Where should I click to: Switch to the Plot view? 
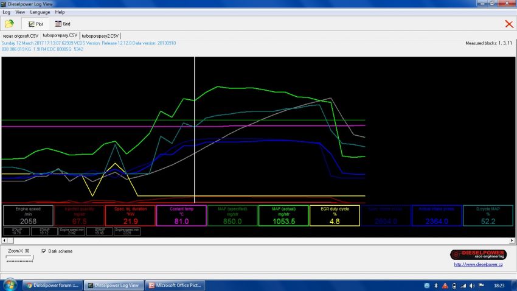point(34,24)
